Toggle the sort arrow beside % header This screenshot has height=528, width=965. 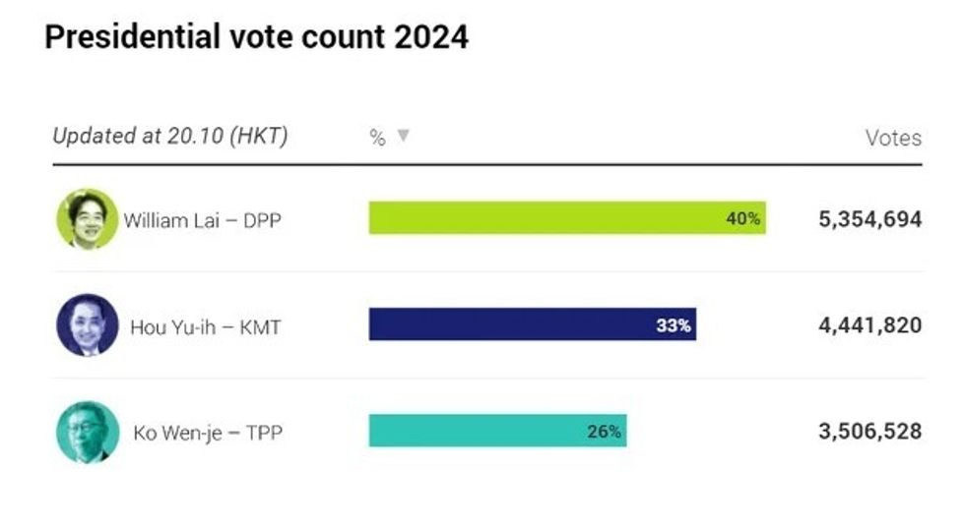click(x=402, y=137)
